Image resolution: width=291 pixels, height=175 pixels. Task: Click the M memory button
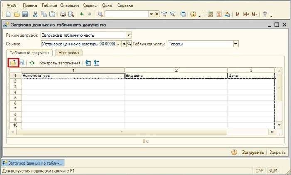click(237, 14)
